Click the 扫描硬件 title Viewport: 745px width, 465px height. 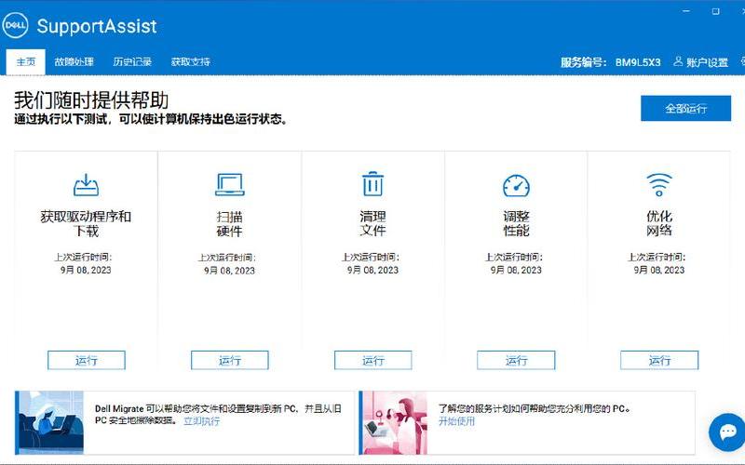[x=229, y=223]
